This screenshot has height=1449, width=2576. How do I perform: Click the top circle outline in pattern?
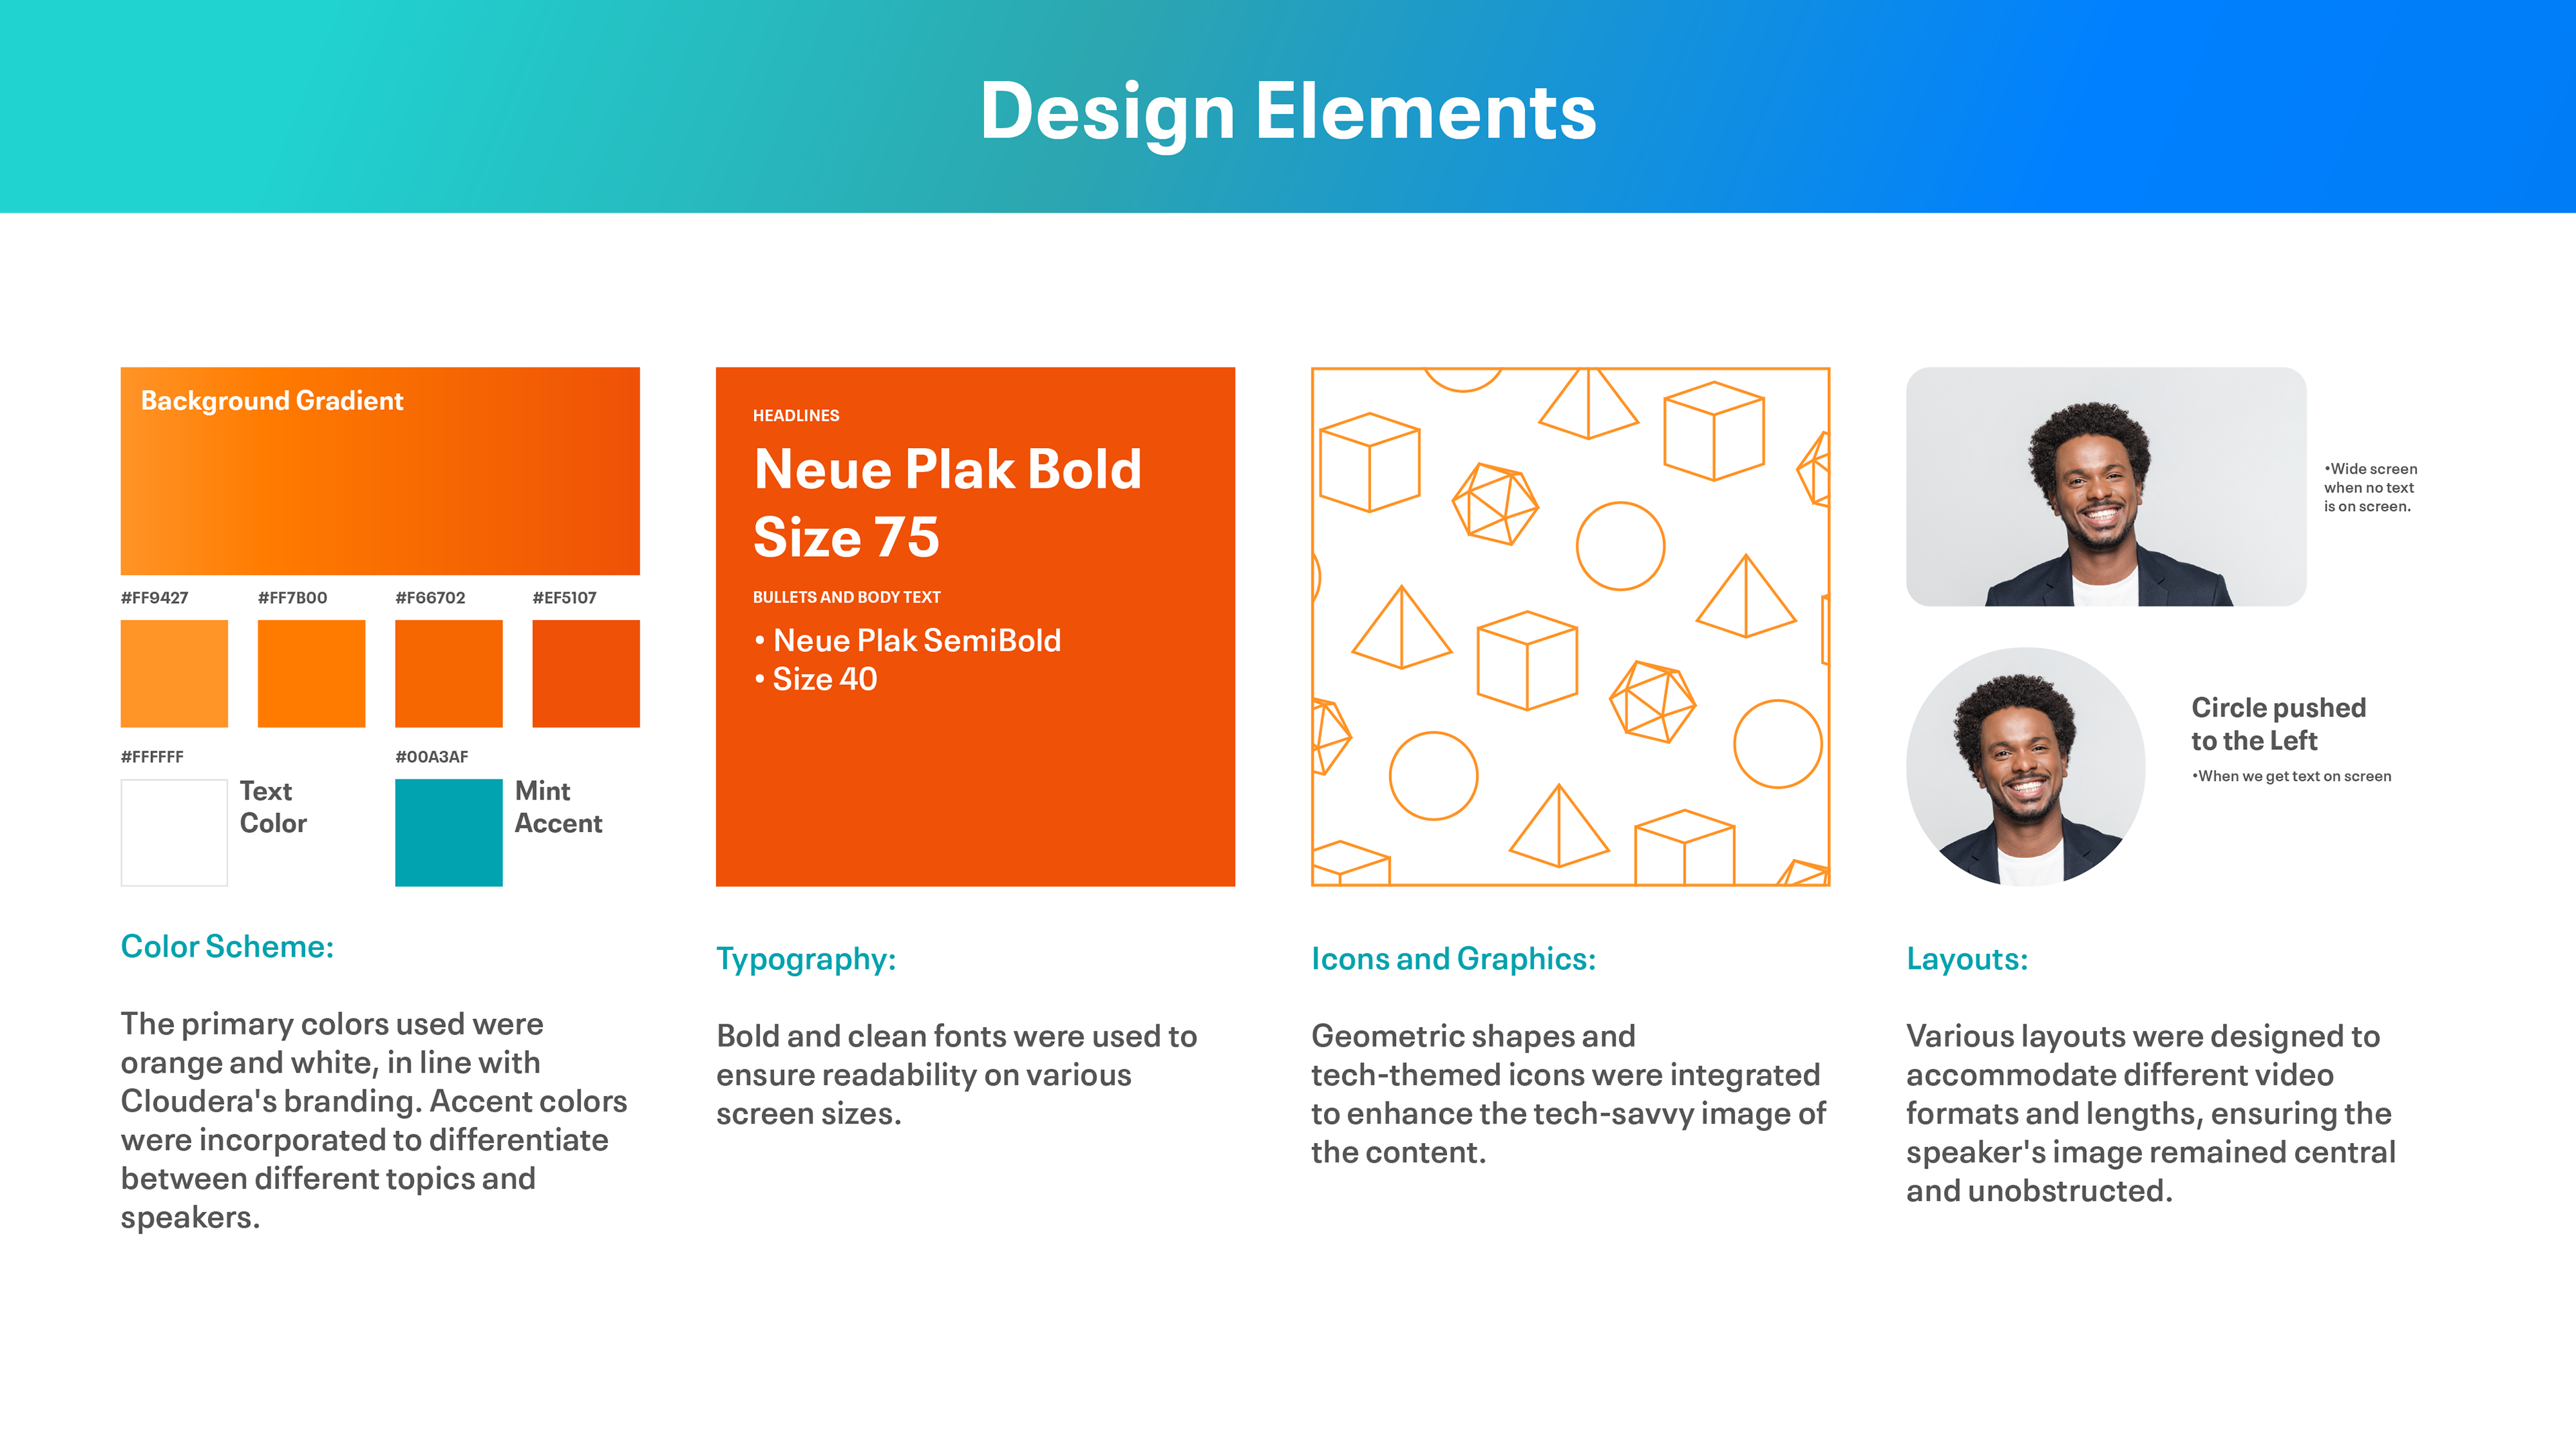[1620, 546]
